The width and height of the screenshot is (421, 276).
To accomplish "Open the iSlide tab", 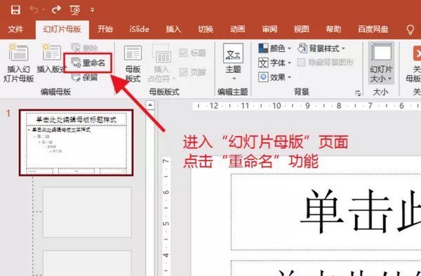I will [x=139, y=29].
